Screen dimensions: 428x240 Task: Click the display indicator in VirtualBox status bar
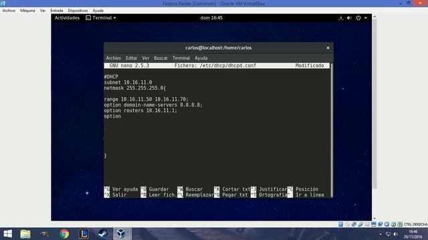[x=374, y=224]
